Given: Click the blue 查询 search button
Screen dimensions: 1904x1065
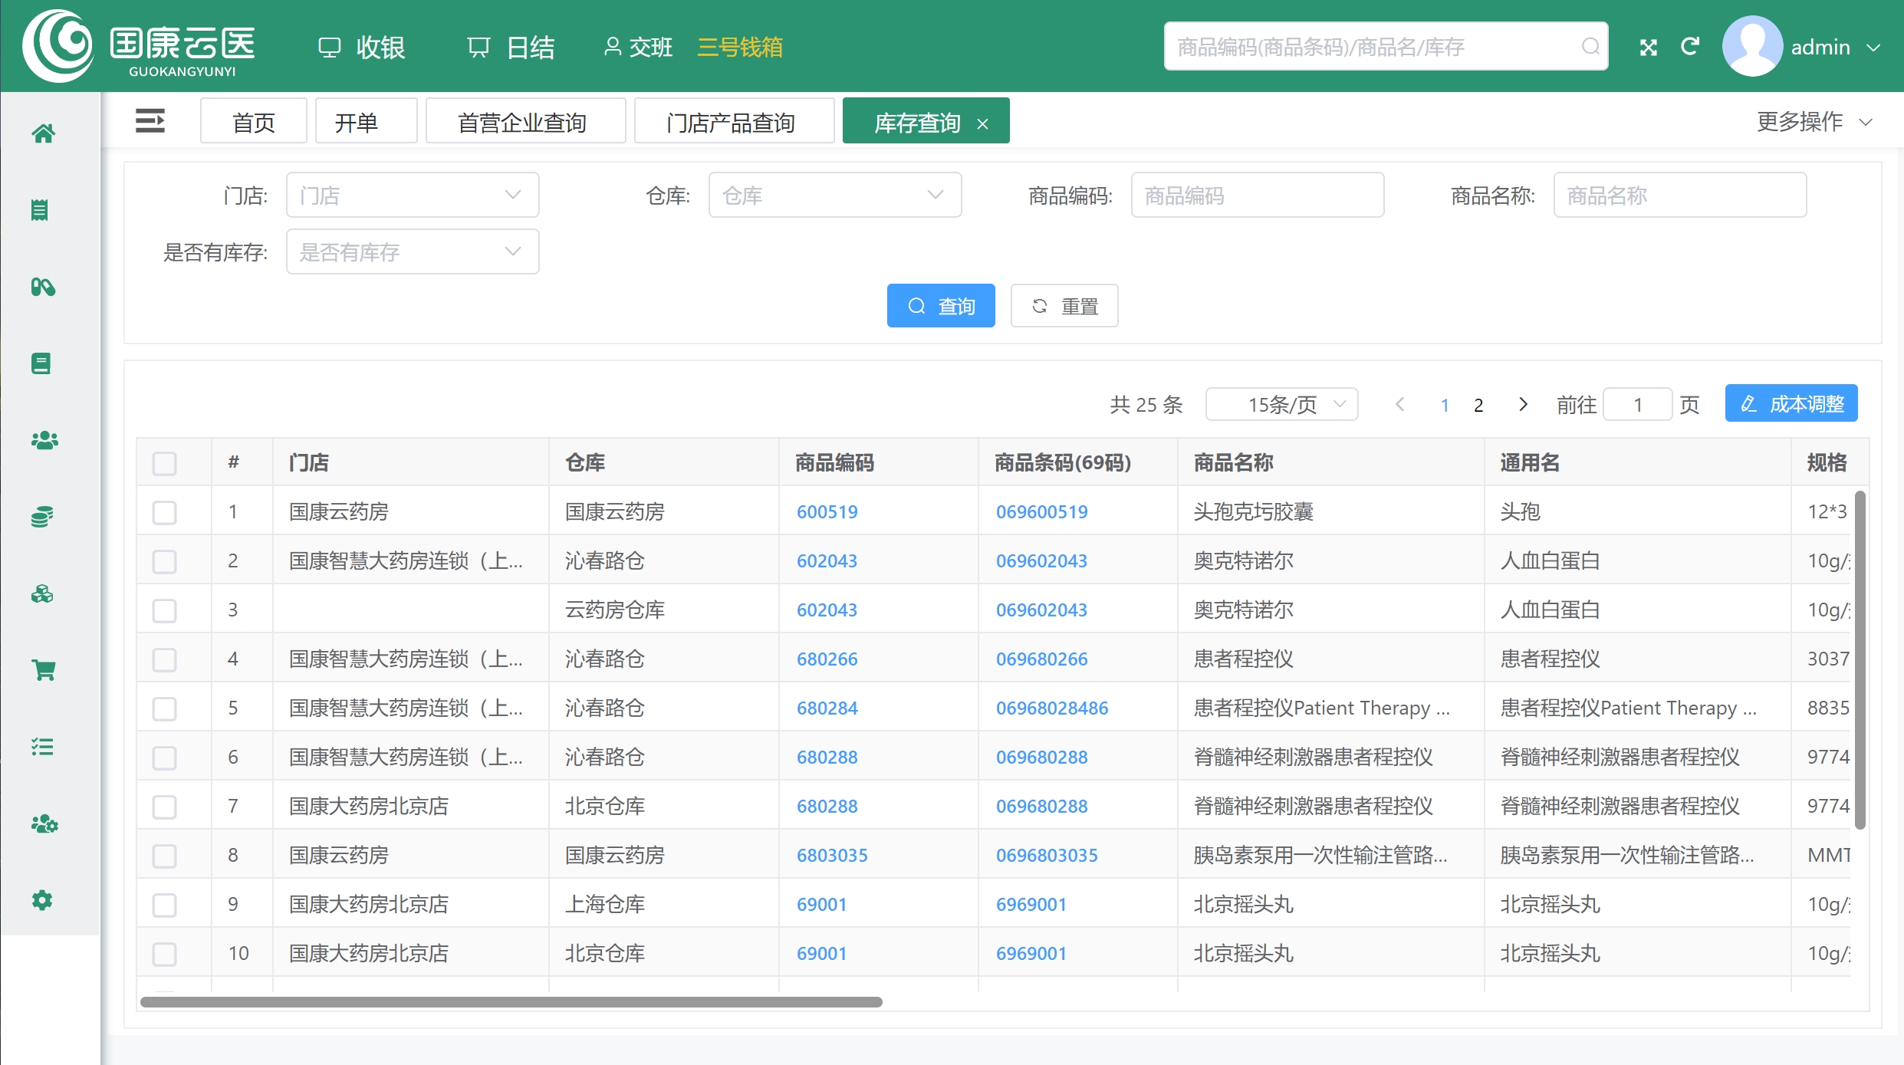Looking at the screenshot, I should click(941, 305).
